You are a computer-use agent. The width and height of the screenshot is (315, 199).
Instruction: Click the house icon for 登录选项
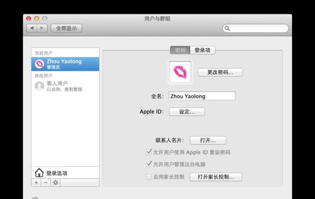(39, 173)
